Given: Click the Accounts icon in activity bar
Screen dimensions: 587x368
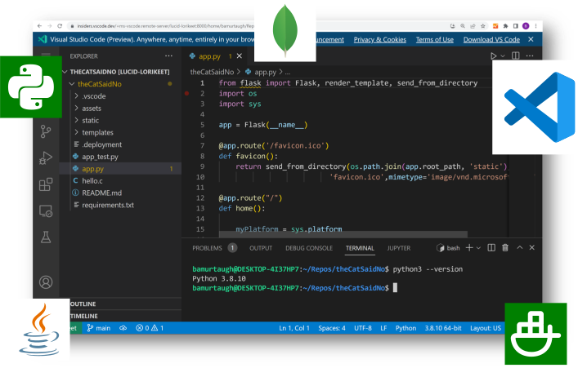Looking at the screenshot, I should click(x=46, y=282).
